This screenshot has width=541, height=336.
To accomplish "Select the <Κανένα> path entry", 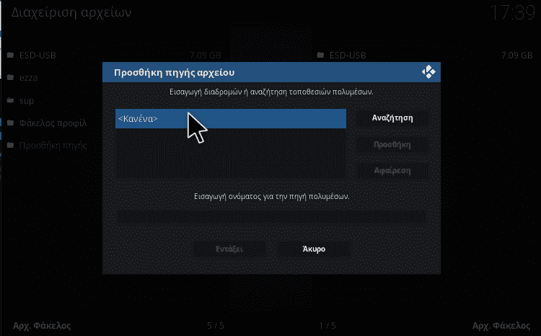I will coord(231,119).
